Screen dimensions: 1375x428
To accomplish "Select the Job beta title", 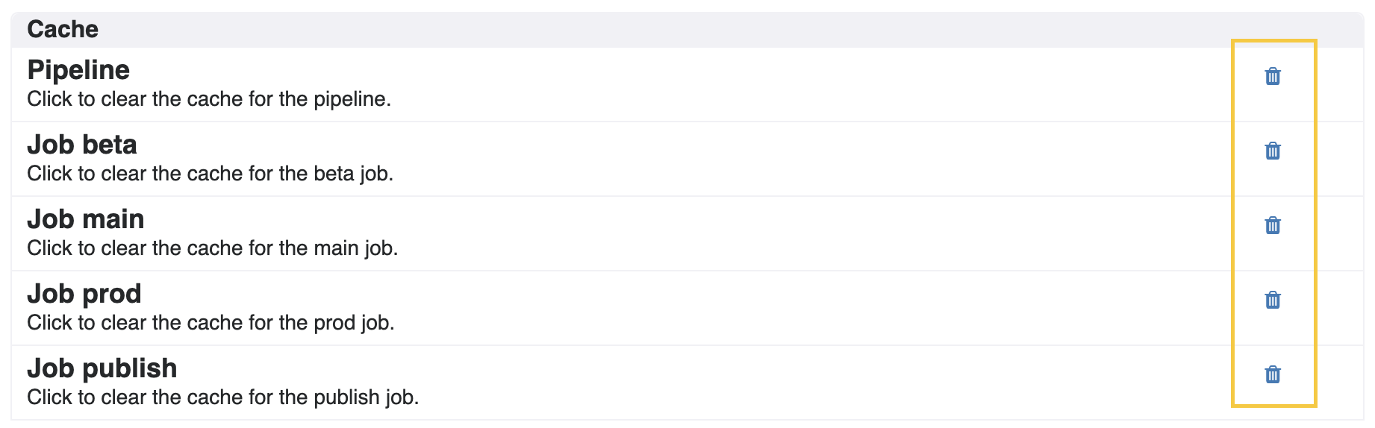I will pos(82,145).
